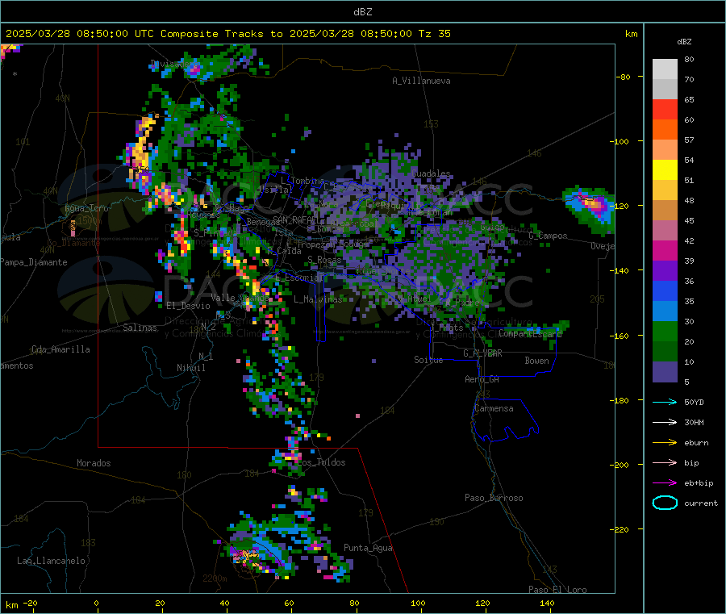Click the 'A_Villanueva' map label
Image resolution: width=726 pixels, height=614 pixels.
click(x=421, y=81)
